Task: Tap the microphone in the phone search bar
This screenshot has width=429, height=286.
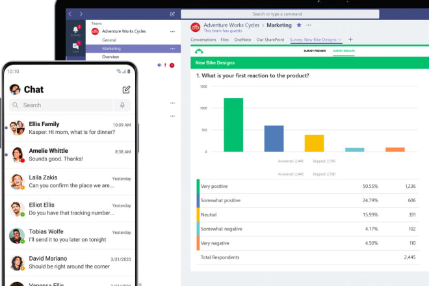Action: (x=122, y=105)
